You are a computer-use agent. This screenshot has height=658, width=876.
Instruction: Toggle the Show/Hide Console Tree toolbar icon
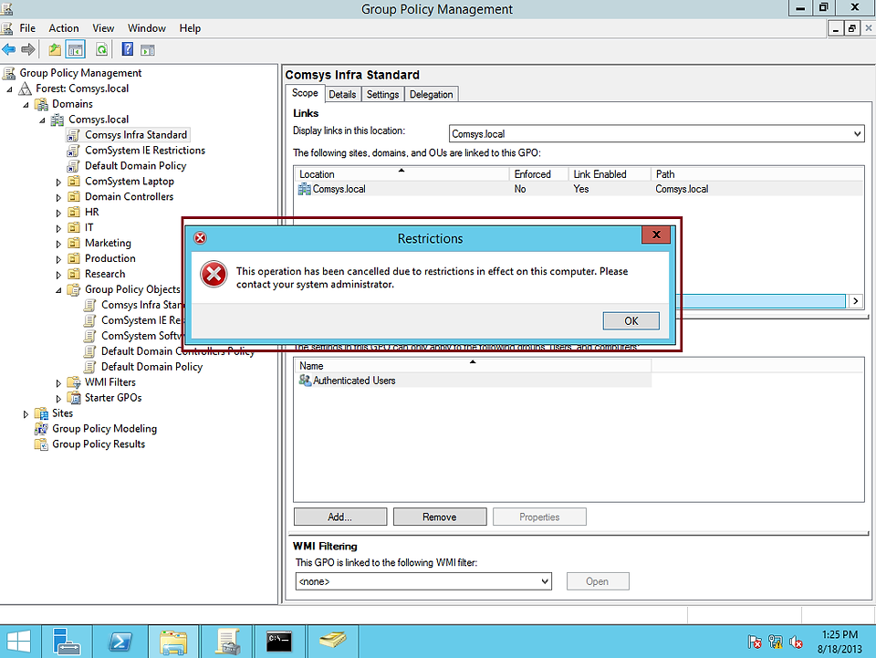click(75, 49)
